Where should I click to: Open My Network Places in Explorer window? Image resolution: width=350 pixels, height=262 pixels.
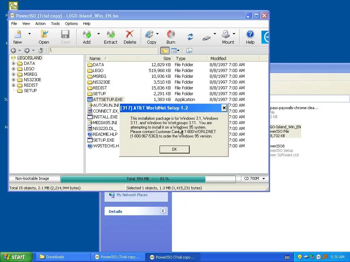132,195
